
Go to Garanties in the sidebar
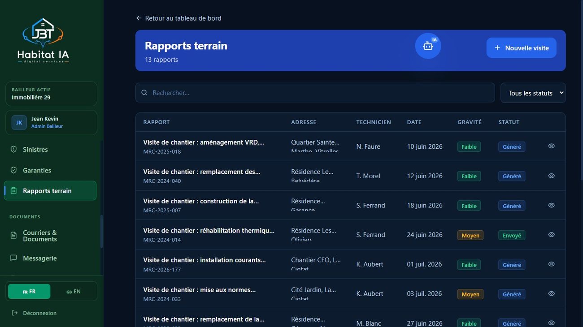coord(50,170)
